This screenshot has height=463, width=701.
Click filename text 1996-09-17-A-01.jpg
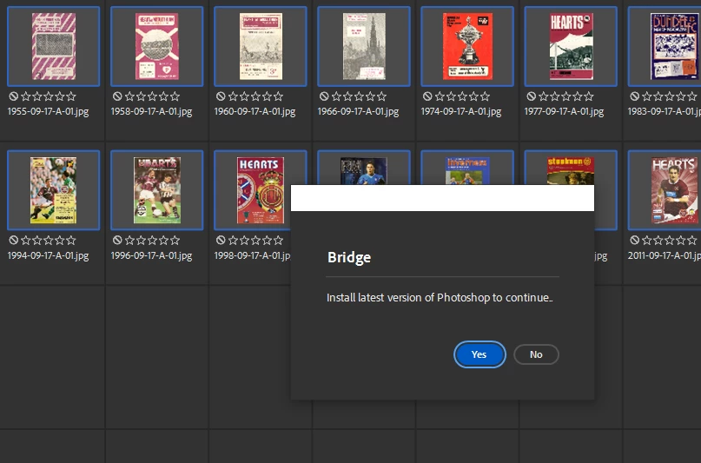151,255
